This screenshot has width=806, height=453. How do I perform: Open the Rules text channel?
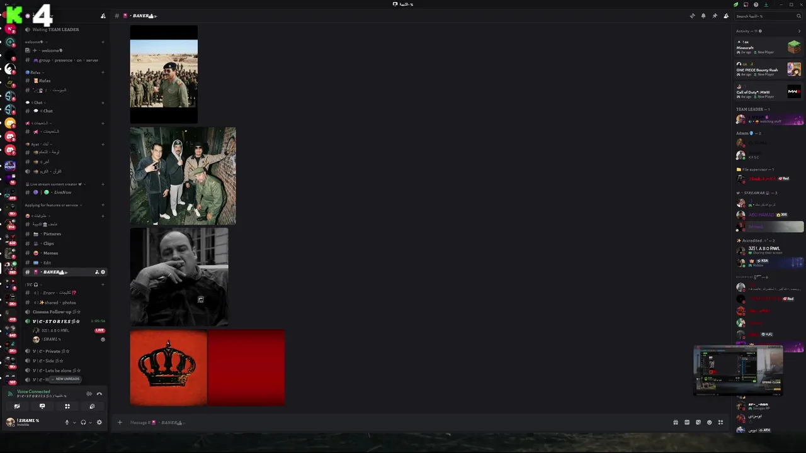tap(65, 81)
